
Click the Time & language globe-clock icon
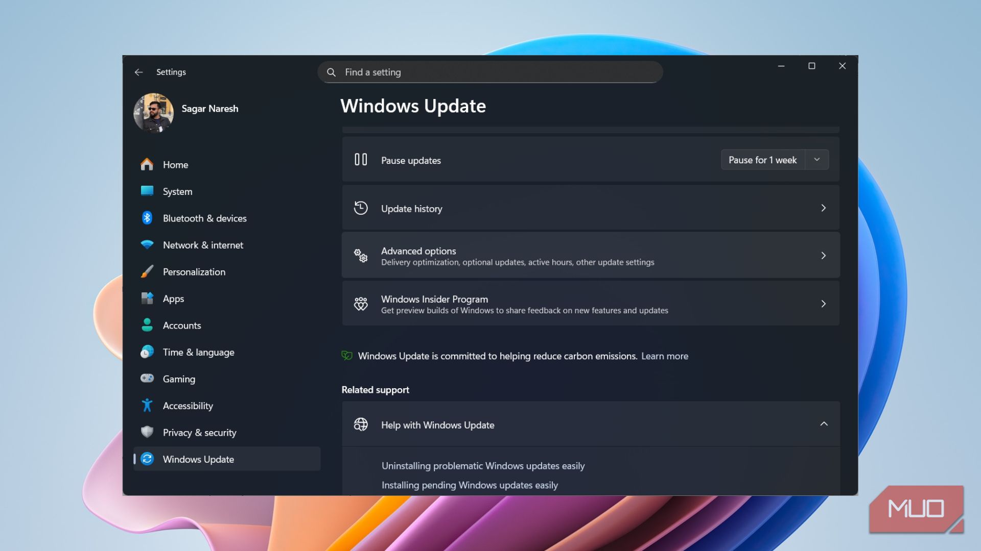[147, 352]
